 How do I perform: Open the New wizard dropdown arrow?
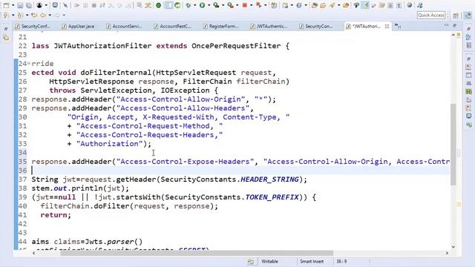coord(13,5)
